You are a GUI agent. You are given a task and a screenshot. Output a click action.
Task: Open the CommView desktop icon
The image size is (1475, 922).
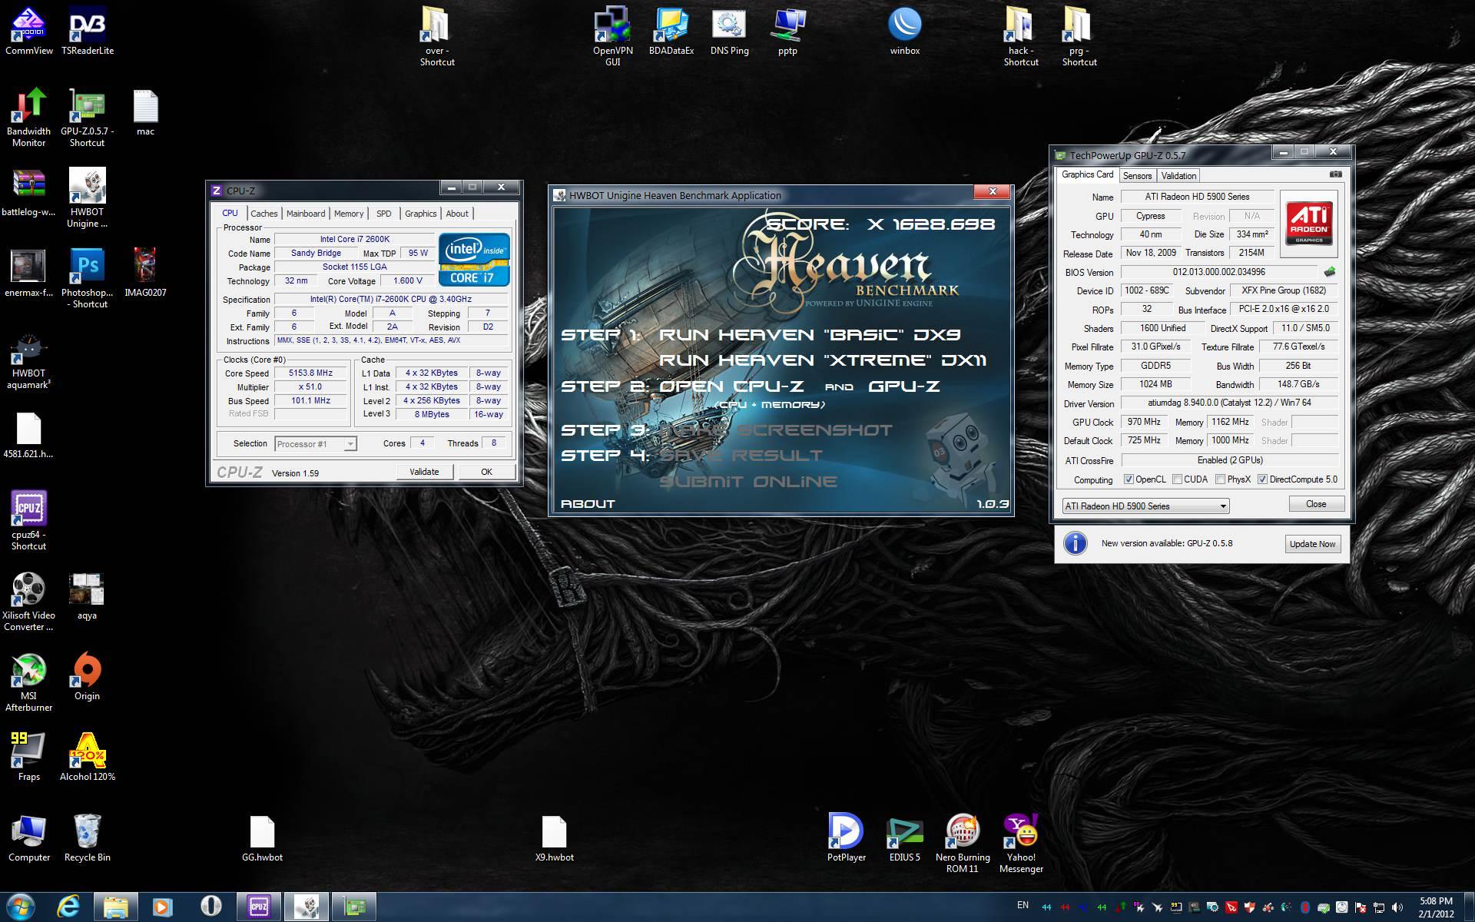tap(29, 31)
